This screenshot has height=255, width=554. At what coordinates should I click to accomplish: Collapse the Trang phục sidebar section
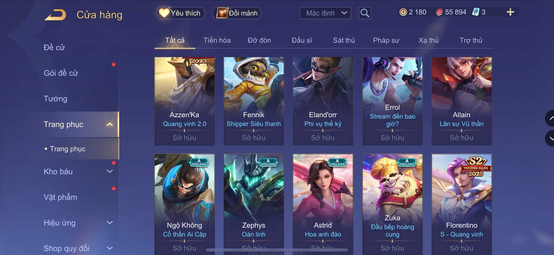[110, 124]
